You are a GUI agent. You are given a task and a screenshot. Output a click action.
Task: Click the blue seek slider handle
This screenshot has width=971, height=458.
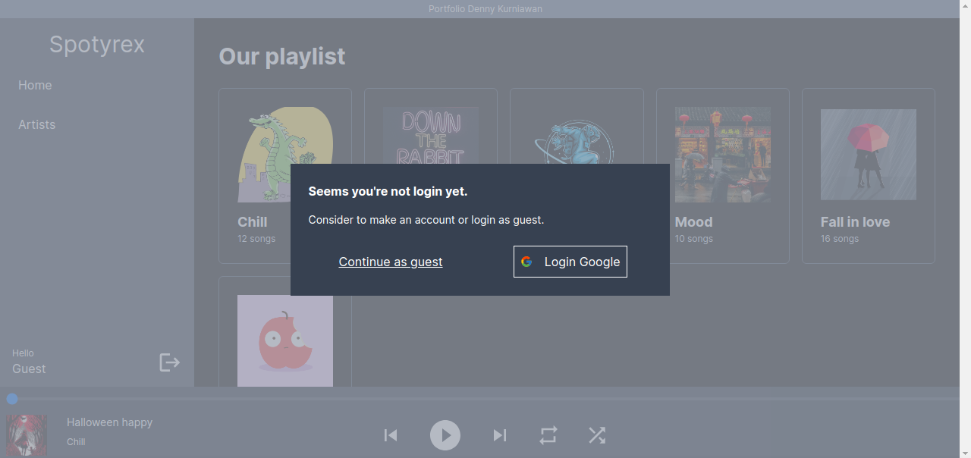12,399
